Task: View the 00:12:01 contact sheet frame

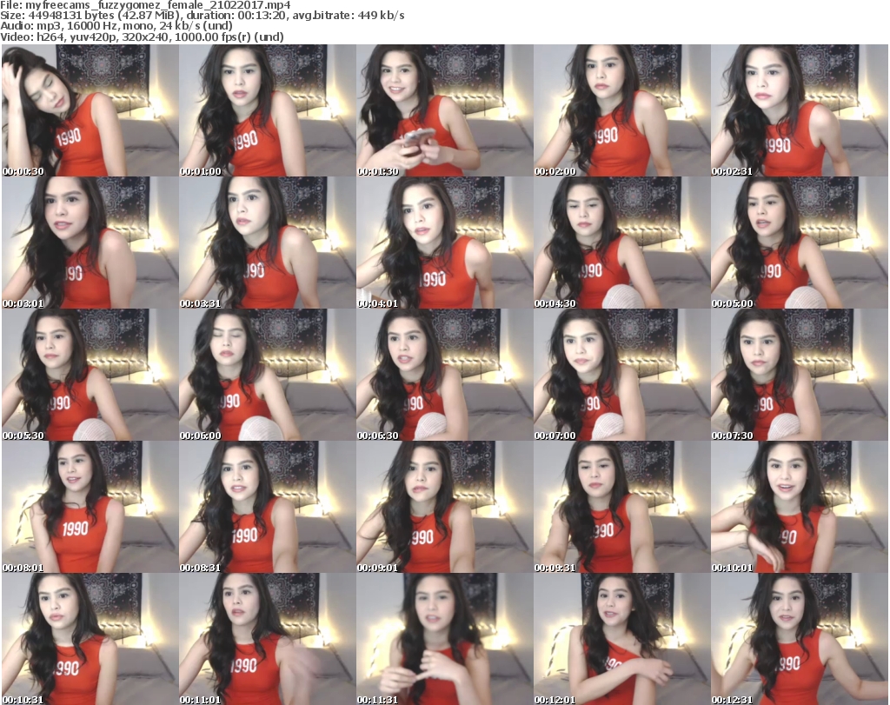Action: (621, 639)
